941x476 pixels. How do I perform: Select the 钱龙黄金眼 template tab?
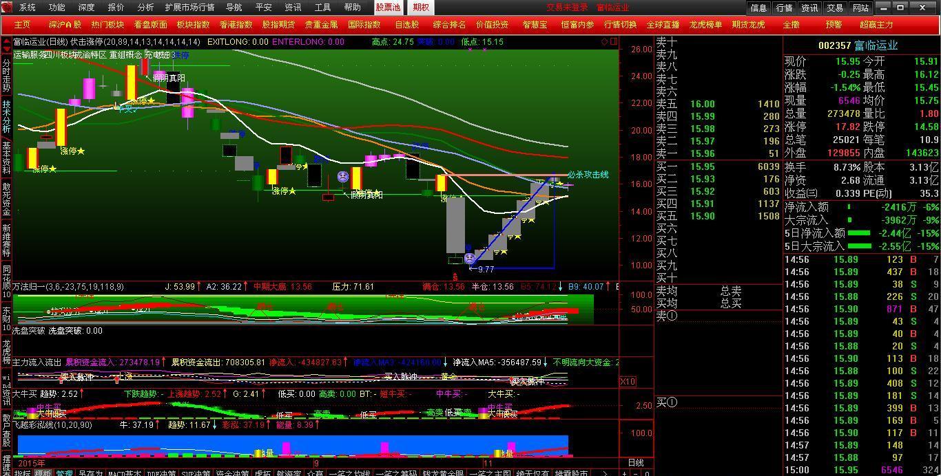pos(443,472)
